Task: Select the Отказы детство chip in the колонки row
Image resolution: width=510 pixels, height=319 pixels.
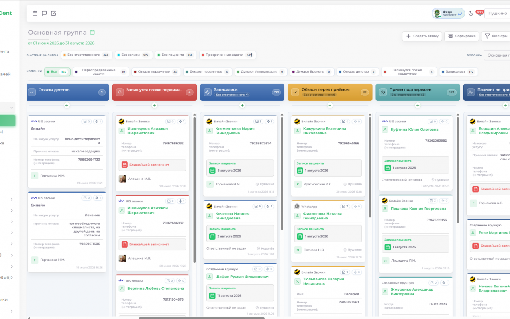Action: pos(357,72)
